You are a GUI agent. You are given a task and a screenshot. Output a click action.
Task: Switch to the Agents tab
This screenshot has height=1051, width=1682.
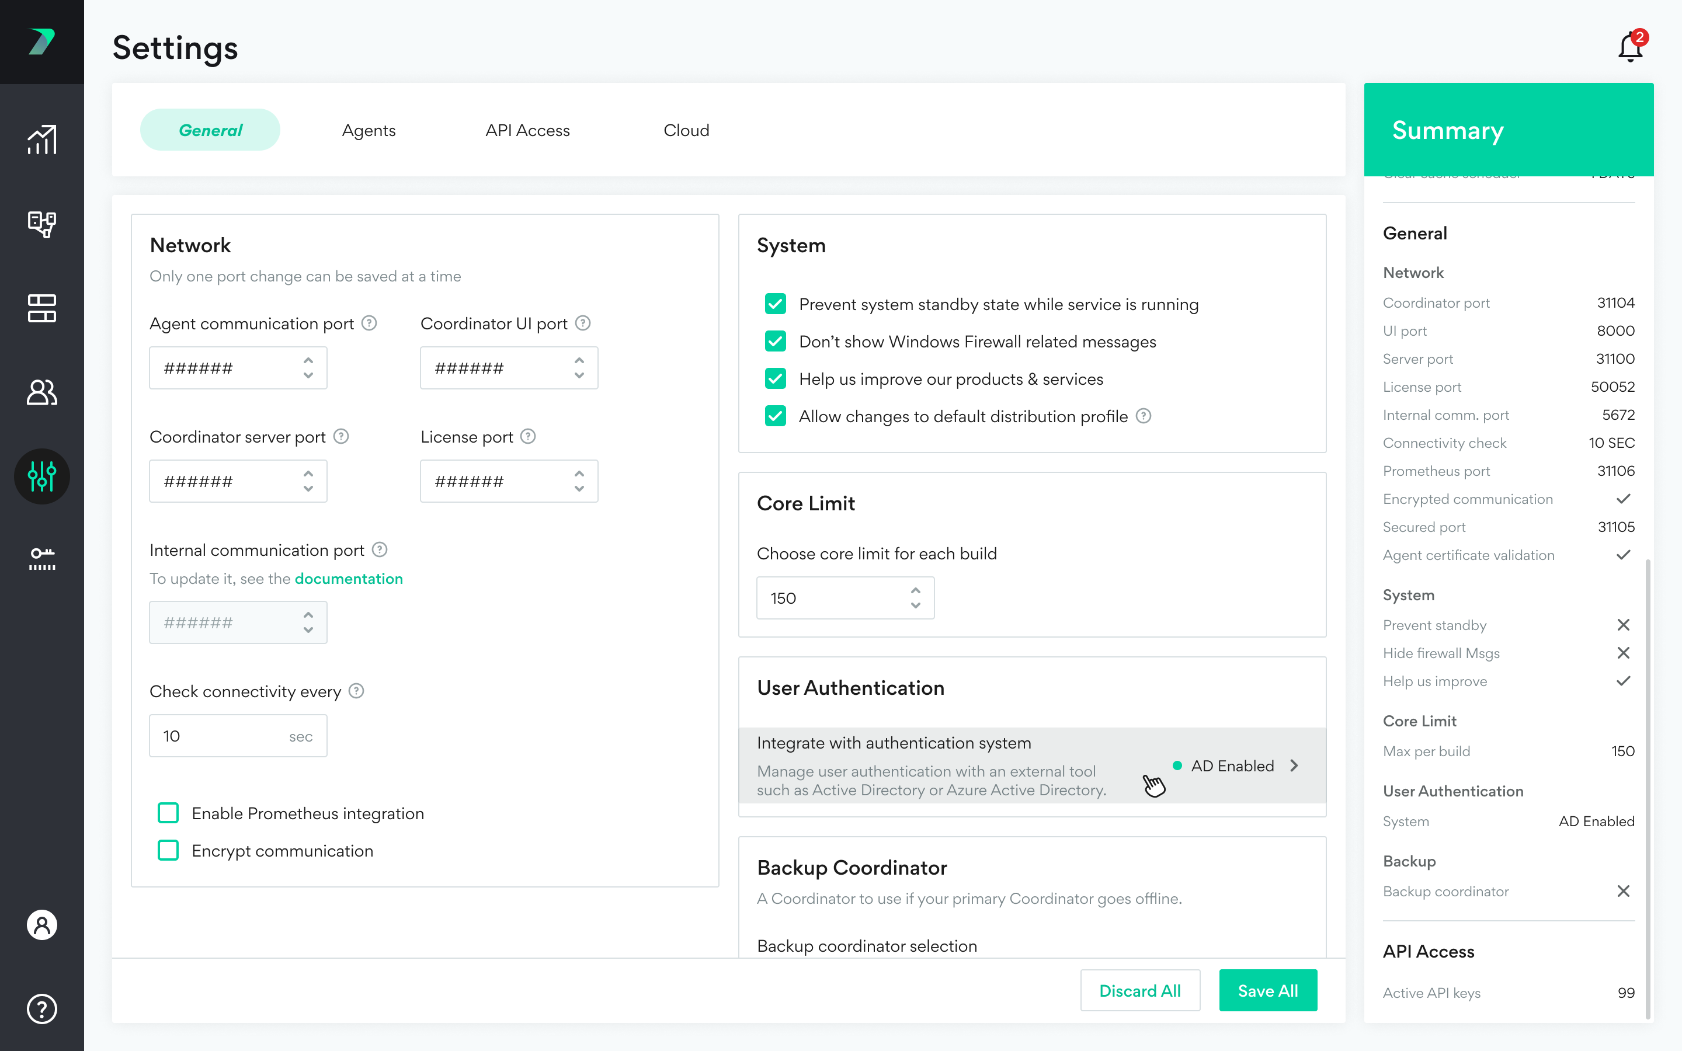pyautogui.click(x=369, y=130)
